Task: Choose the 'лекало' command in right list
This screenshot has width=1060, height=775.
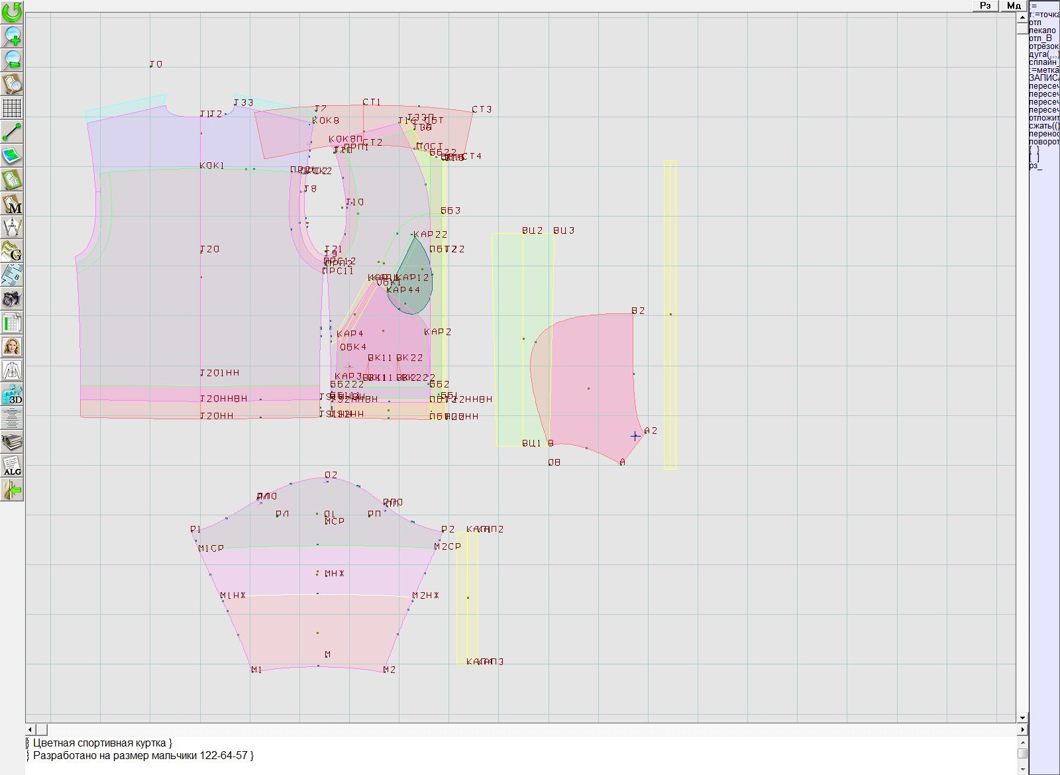Action: pos(1042,30)
